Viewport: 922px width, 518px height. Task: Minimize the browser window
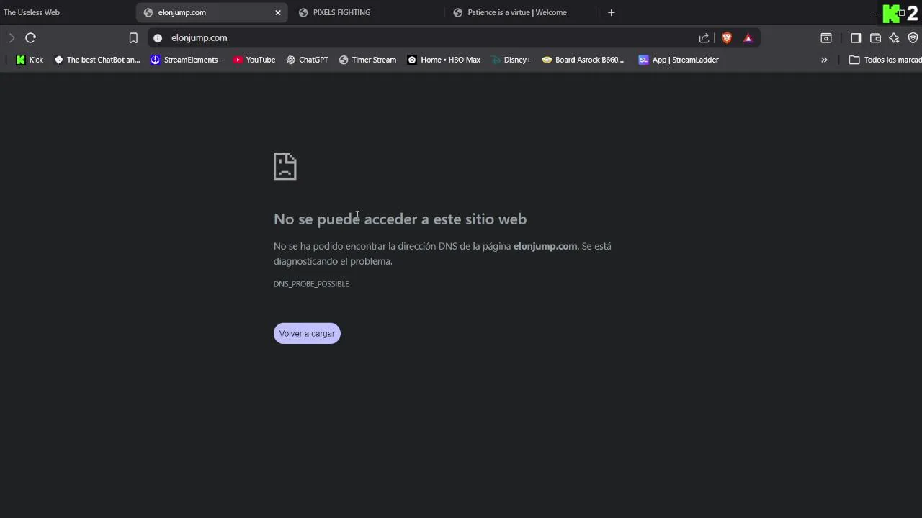tap(874, 12)
